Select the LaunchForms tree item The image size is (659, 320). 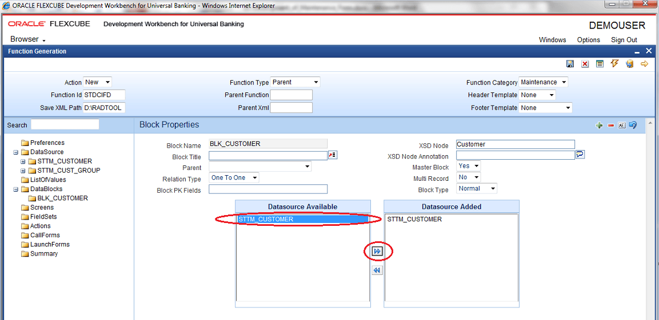[50, 244]
